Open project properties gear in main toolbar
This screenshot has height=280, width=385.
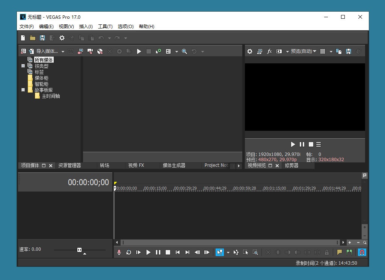62,38
